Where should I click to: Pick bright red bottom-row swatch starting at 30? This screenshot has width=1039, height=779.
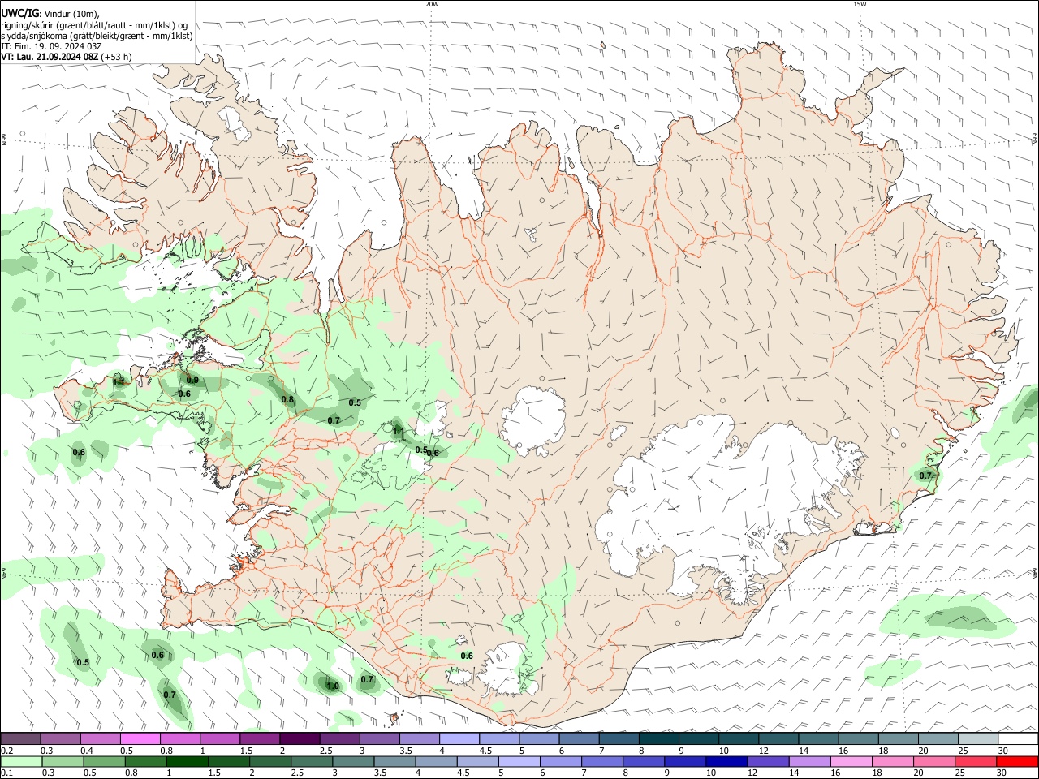point(1018,761)
